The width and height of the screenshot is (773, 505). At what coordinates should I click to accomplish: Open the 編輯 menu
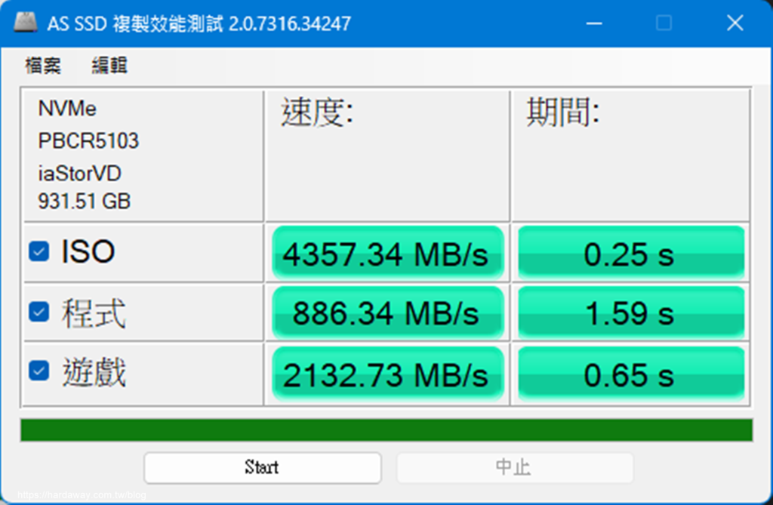pos(112,66)
